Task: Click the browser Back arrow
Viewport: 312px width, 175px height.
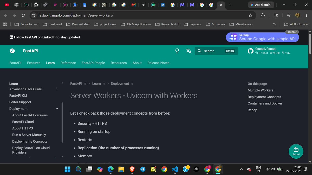Action: pos(6,16)
